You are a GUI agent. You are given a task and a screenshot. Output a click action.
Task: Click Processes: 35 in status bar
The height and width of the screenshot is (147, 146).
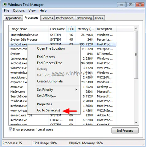[12, 143]
